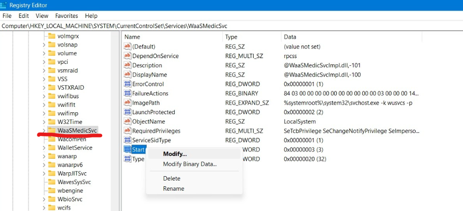Click the tree pane vertical scrollbar
463x211 pixels.
click(115, 121)
